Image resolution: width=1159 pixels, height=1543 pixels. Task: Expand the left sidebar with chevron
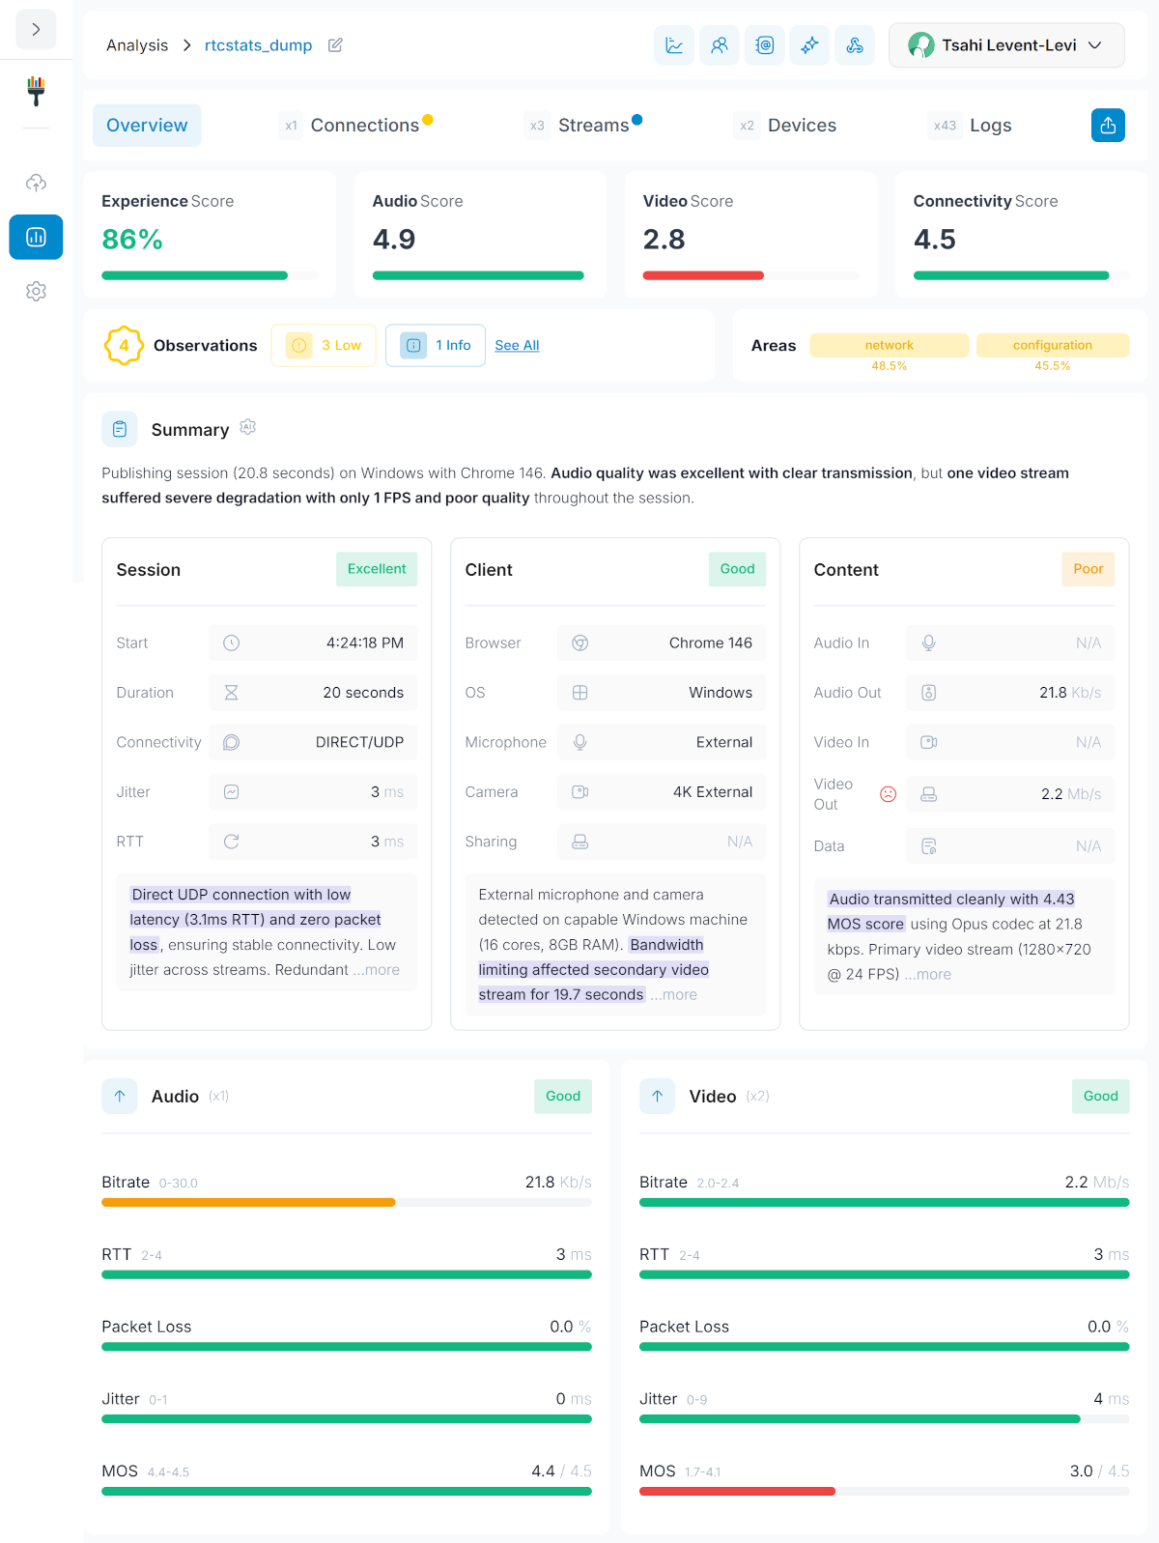[x=36, y=30]
